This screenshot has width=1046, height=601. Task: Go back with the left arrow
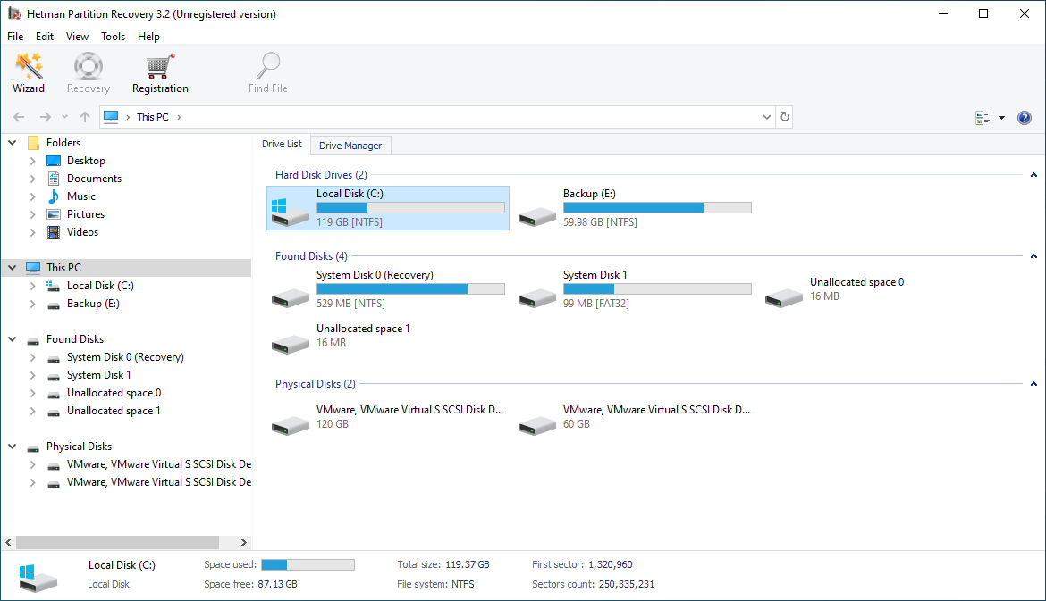tap(19, 117)
